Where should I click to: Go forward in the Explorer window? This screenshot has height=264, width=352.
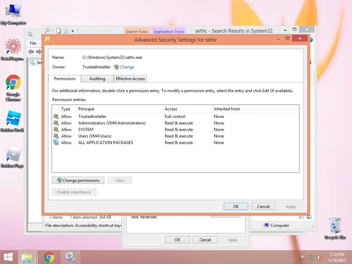pyautogui.click(x=38, y=52)
